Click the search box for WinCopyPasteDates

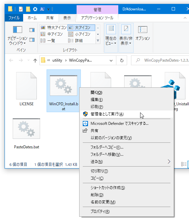(x=160, y=60)
